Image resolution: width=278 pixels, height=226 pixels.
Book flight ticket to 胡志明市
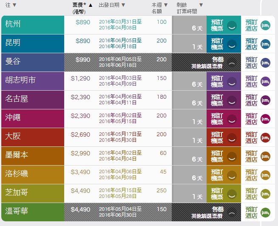click(x=217, y=81)
